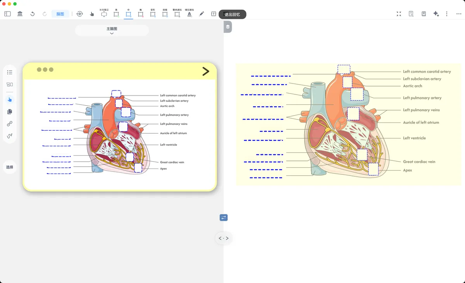Select the freehand curve icon in sidebar

coord(10,136)
